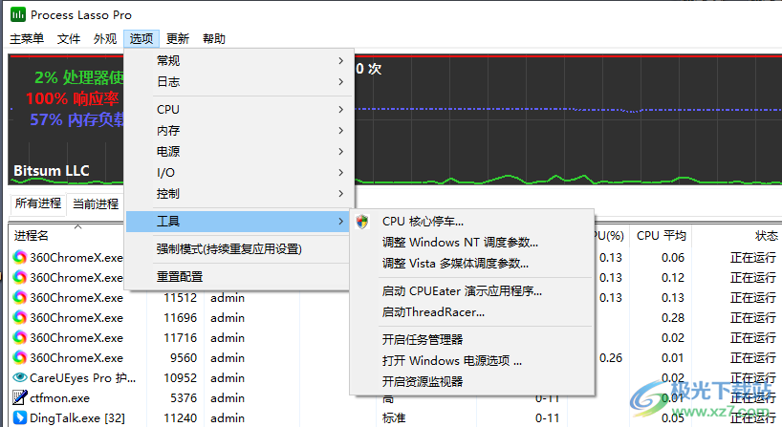The width and height of the screenshot is (782, 427).
Task: Open the 外观 menu
Action: pyautogui.click(x=105, y=38)
